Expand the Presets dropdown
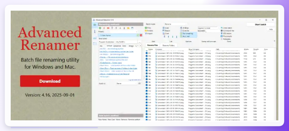289x131 pixels. tap(124, 32)
